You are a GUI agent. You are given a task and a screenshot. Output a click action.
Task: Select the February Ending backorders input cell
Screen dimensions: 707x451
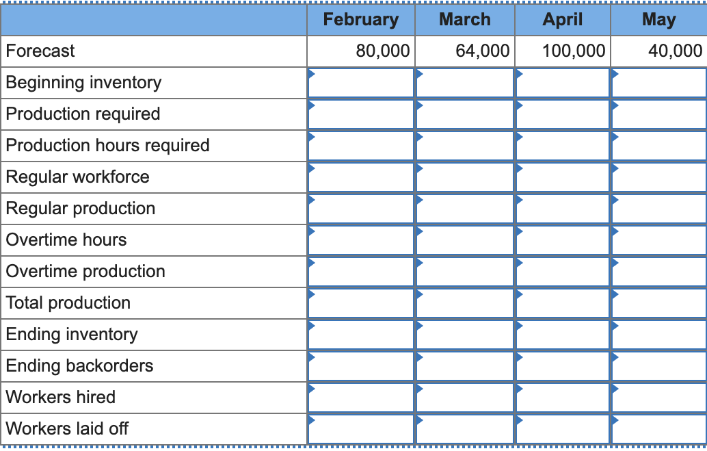coord(360,366)
